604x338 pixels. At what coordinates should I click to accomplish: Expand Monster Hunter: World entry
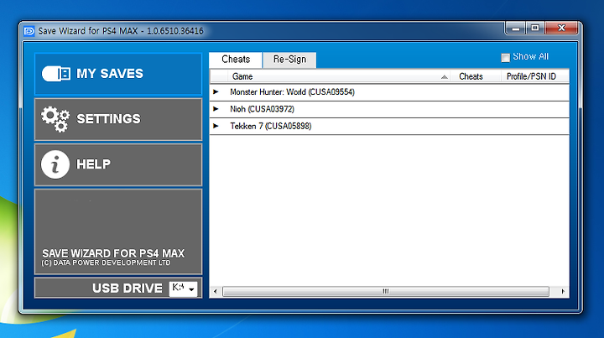(216, 92)
